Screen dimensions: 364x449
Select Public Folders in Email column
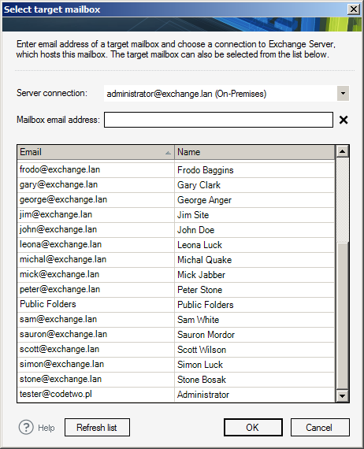click(48, 304)
